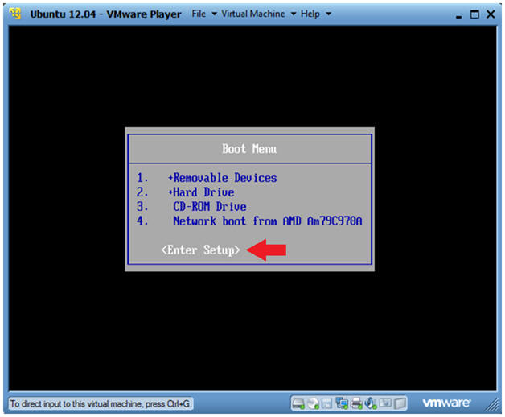Expand the Help menu arrow
The height and width of the screenshot is (417, 505).
click(328, 14)
